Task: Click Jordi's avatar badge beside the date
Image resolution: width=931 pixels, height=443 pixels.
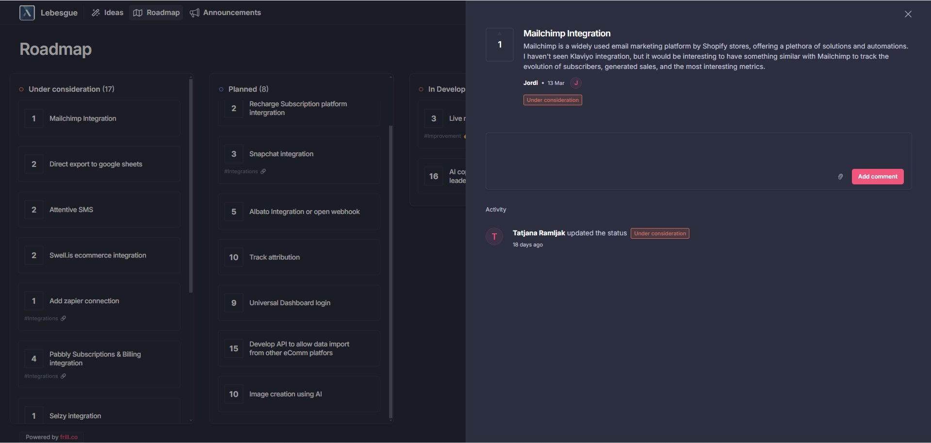Action: (x=576, y=83)
